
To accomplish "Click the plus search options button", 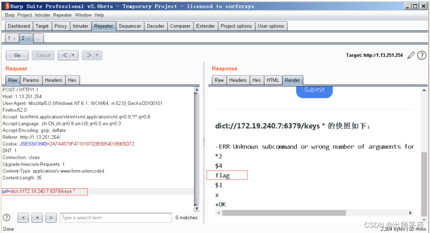I will point(37,218).
